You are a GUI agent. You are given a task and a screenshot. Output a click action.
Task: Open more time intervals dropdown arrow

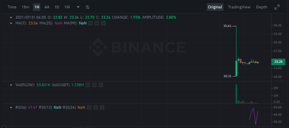tap(78, 7)
